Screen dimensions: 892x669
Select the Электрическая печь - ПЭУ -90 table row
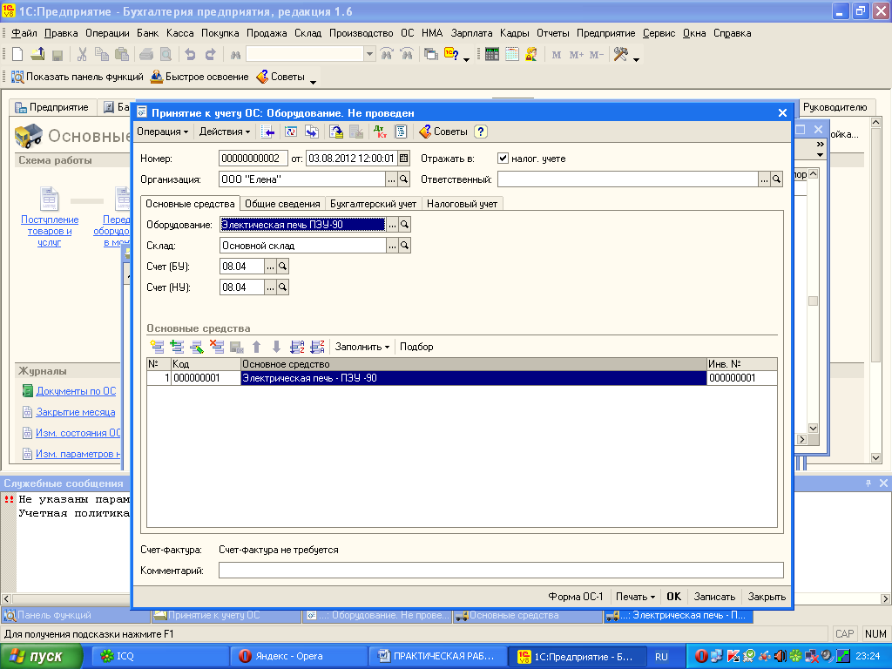tap(462, 378)
